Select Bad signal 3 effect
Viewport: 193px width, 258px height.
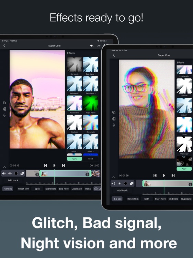coord(91,84)
